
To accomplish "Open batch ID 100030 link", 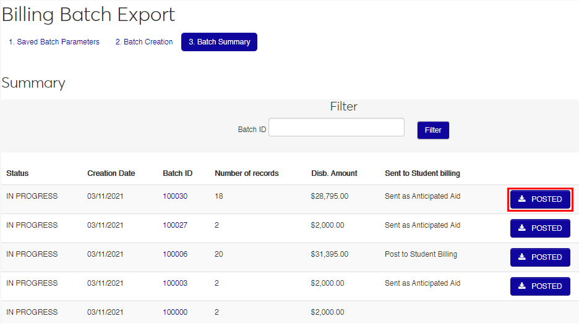I will 175,196.
